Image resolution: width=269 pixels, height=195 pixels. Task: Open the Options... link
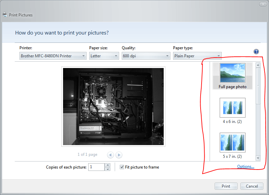(246, 167)
